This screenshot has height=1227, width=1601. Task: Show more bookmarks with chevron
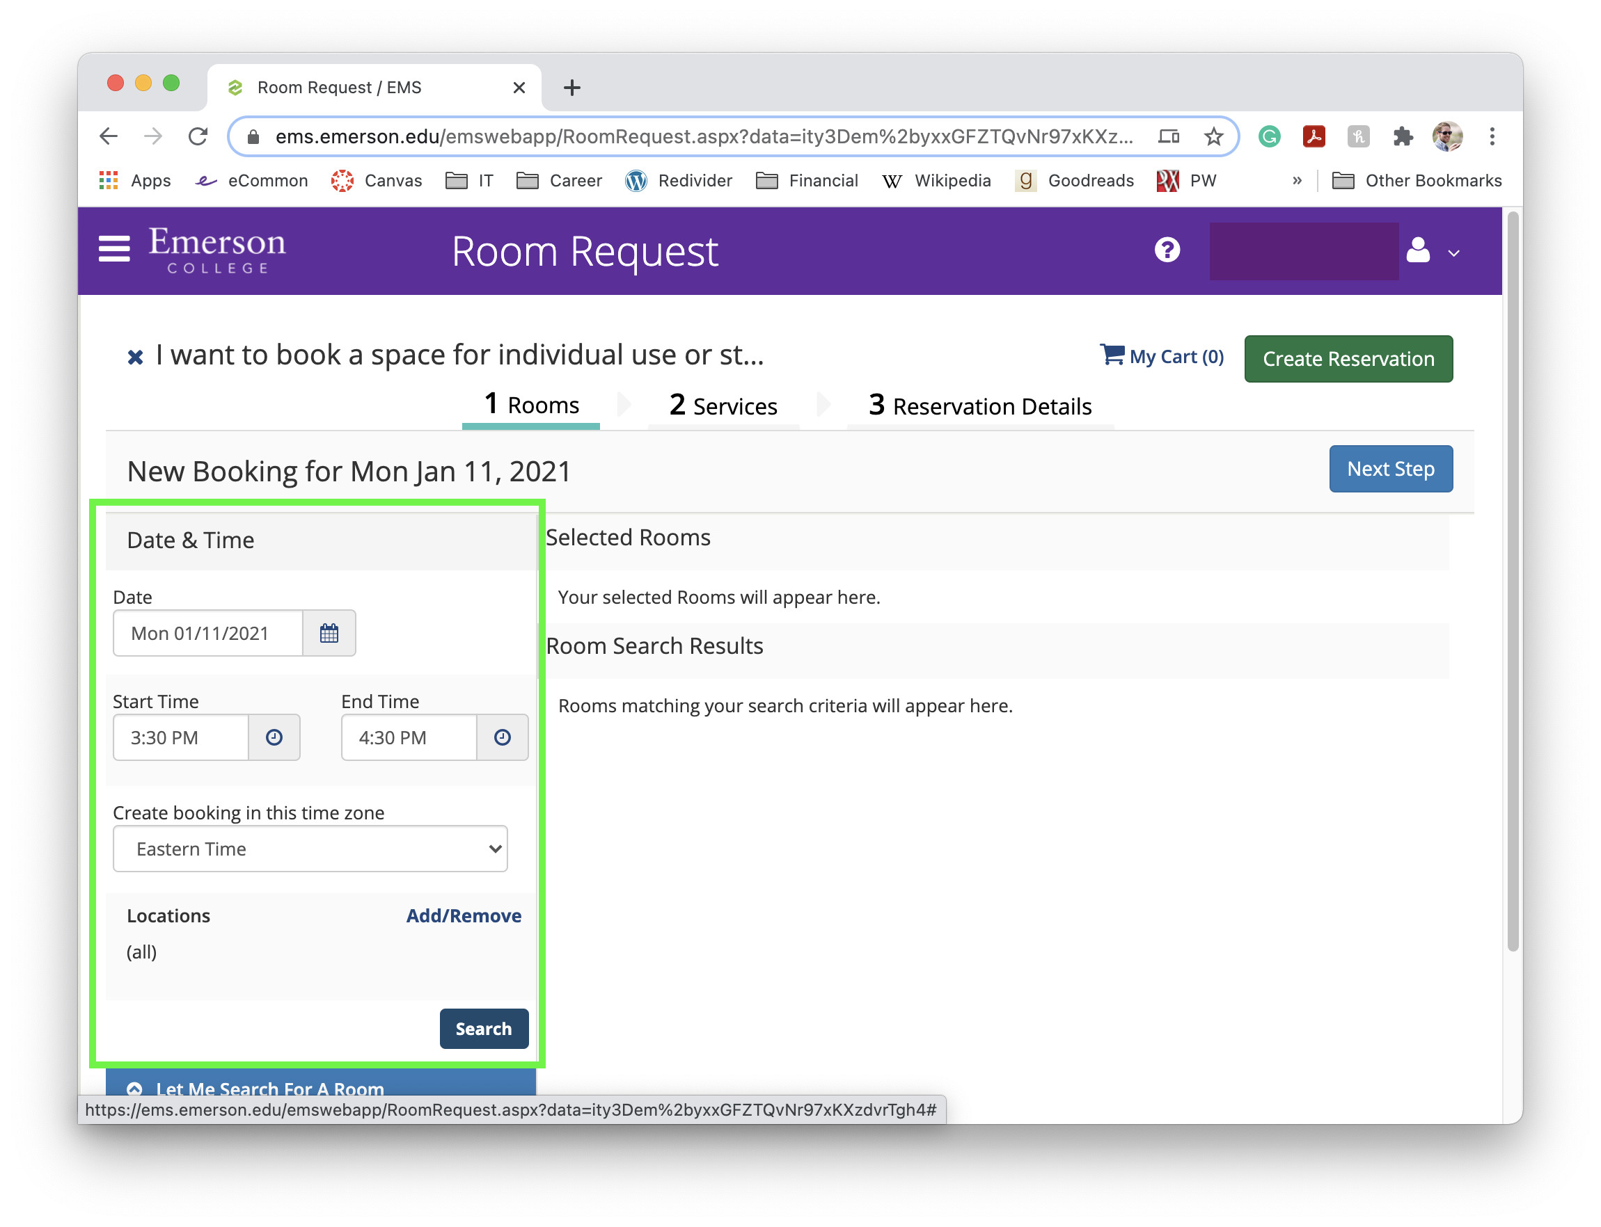1297,180
